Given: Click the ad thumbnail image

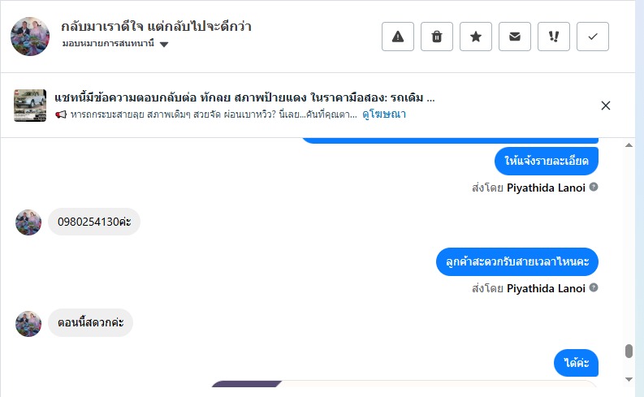Looking at the screenshot, I should (30, 106).
